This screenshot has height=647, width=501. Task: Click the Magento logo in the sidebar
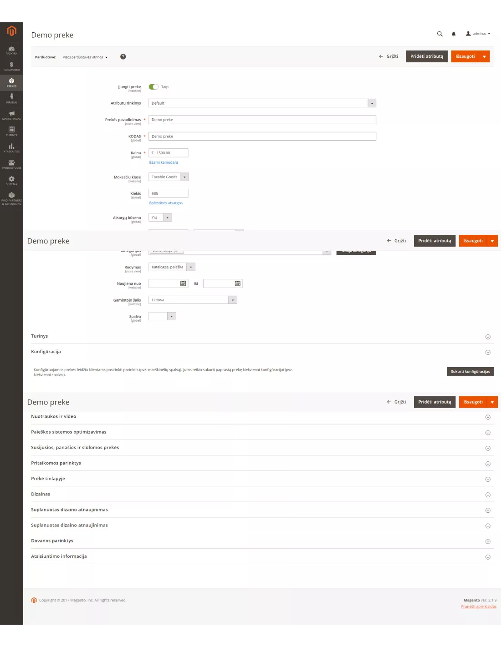[11, 31]
